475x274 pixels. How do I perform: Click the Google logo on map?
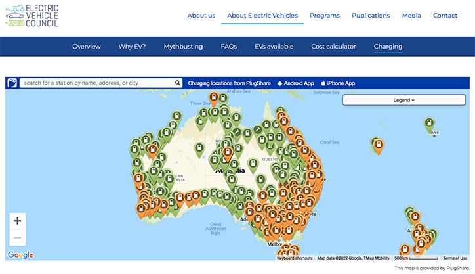(20, 254)
